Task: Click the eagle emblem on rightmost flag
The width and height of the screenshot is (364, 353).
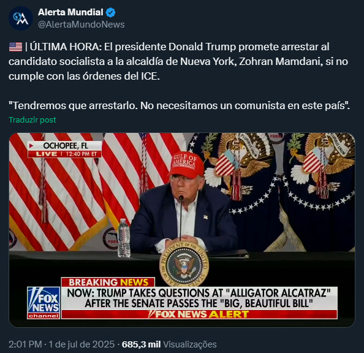Action: point(323,164)
